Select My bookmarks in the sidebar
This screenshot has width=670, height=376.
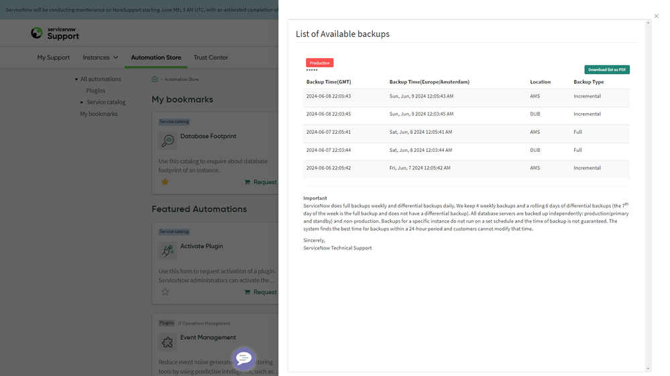[99, 114]
